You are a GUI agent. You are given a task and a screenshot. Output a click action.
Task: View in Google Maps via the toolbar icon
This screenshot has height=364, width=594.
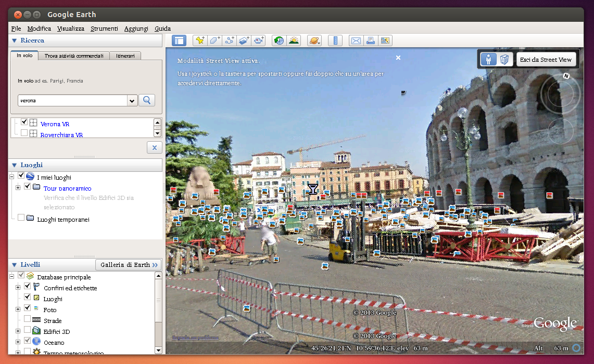click(x=385, y=41)
